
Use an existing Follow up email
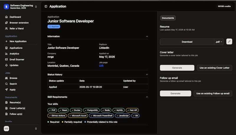point(213,93)
